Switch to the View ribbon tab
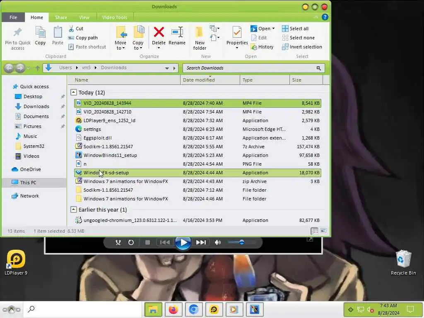 pyautogui.click(x=84, y=17)
